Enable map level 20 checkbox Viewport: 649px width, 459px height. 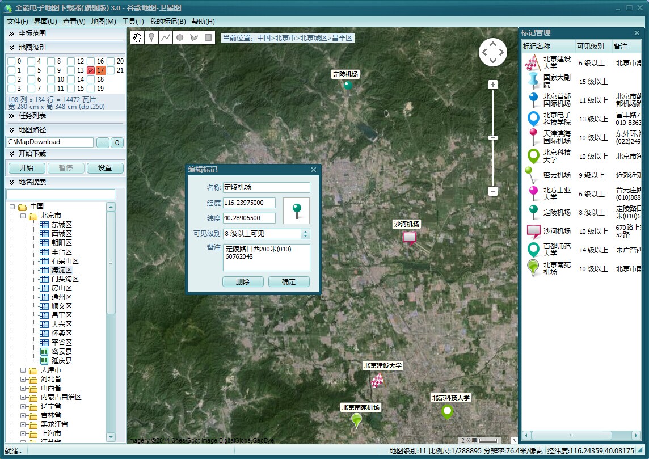pyautogui.click(x=111, y=61)
